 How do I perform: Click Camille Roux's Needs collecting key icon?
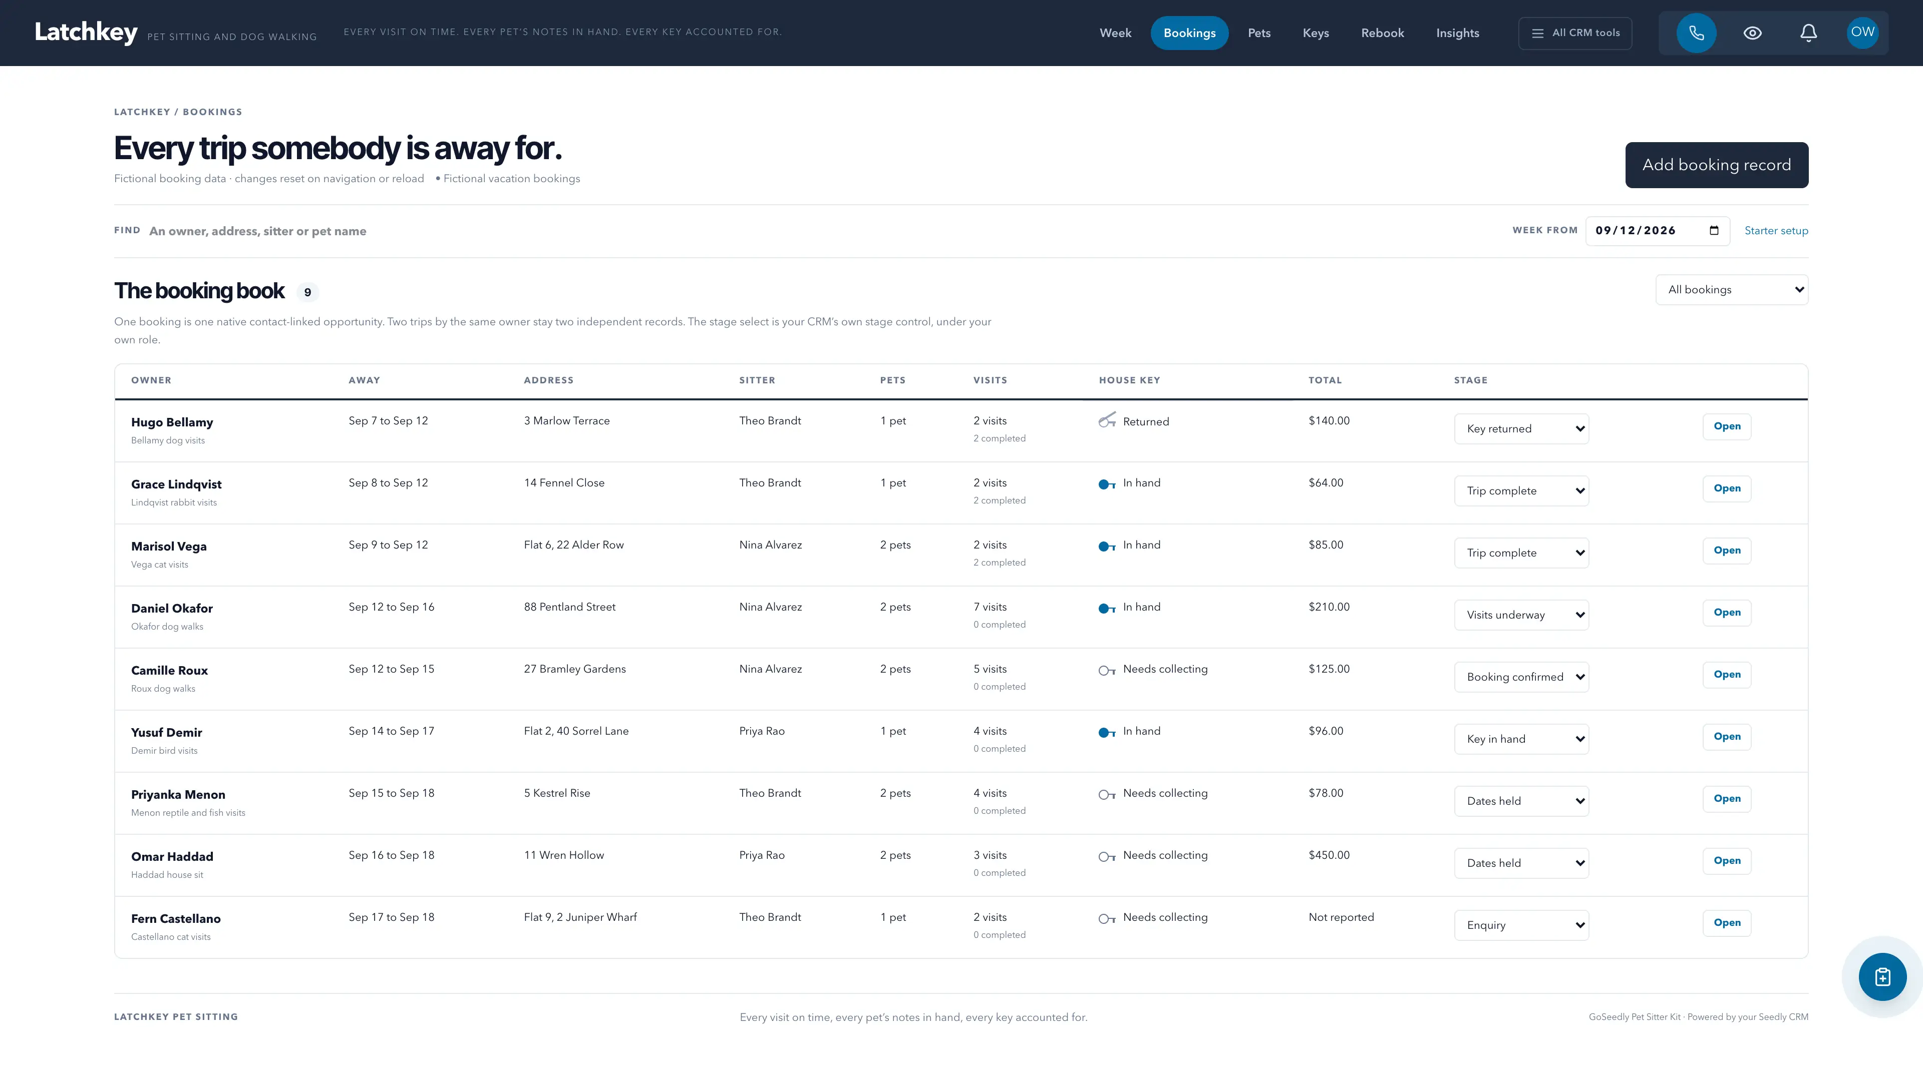coord(1107,670)
